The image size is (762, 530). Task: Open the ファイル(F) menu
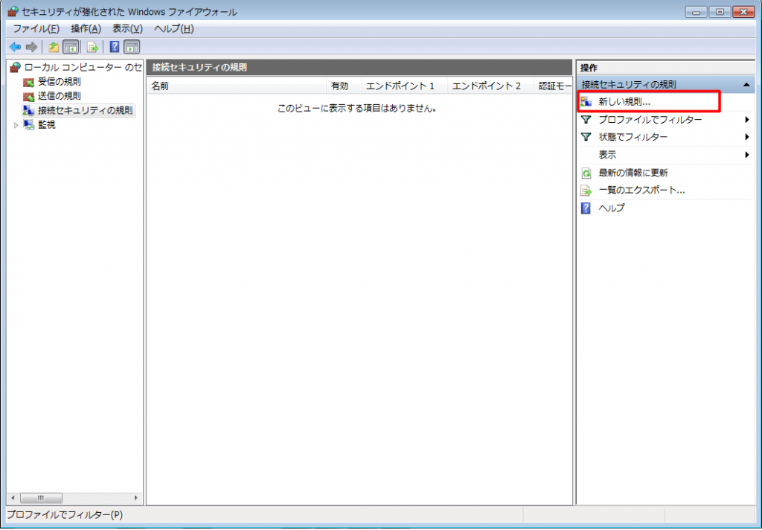[36, 29]
